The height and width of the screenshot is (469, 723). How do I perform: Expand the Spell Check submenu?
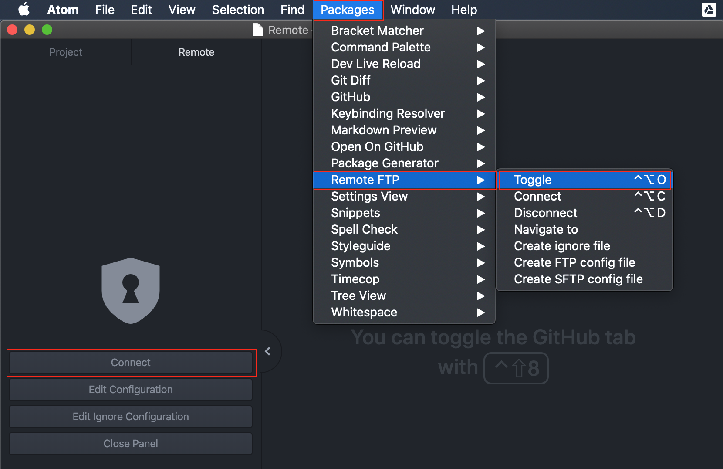(x=404, y=229)
